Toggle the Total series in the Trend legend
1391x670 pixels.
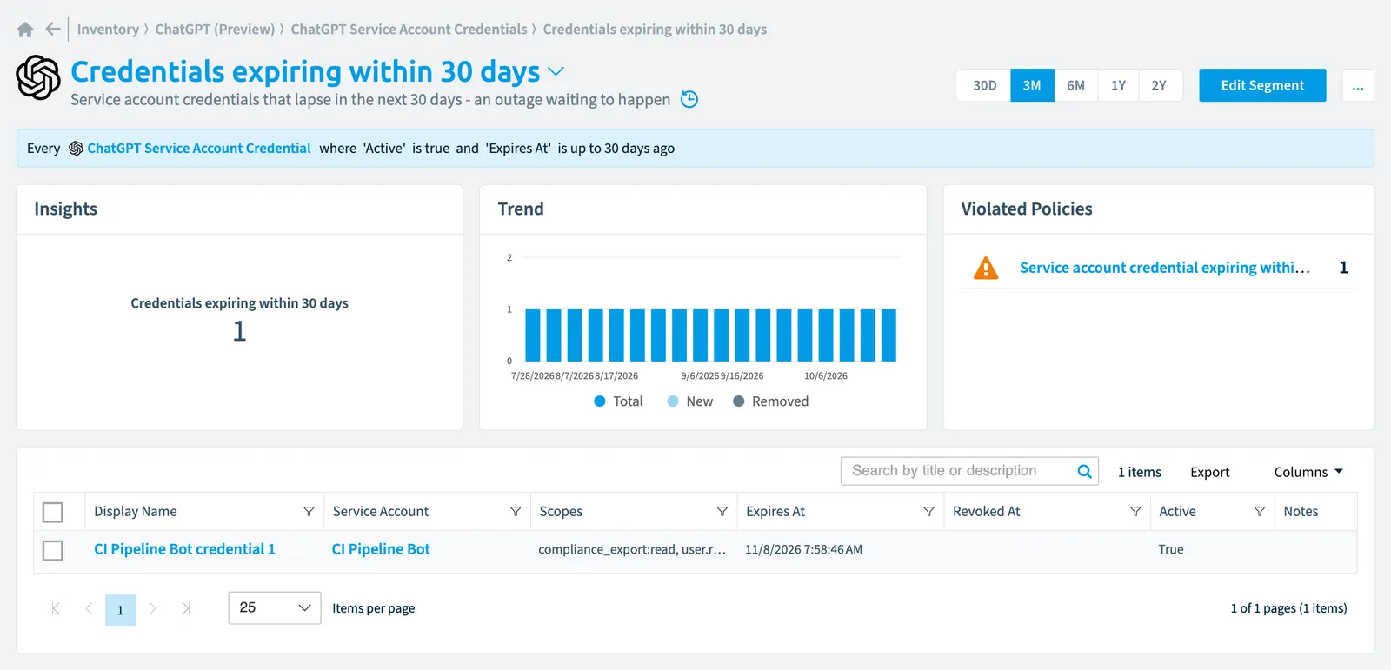618,401
